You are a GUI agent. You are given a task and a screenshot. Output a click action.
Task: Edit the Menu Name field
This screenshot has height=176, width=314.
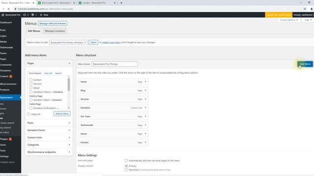pos(114,64)
